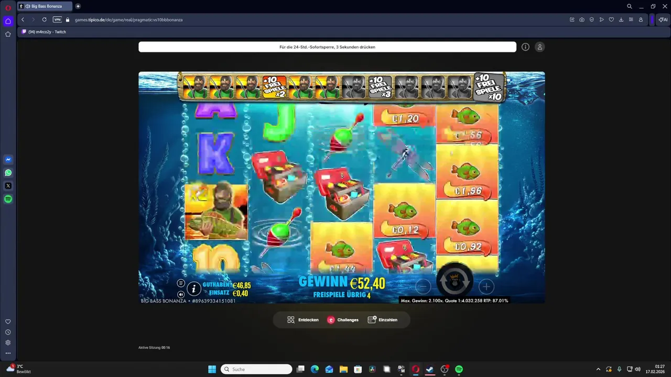The height and width of the screenshot is (377, 671).
Task: Open sidebar history clock icon
Action: [x=8, y=332]
